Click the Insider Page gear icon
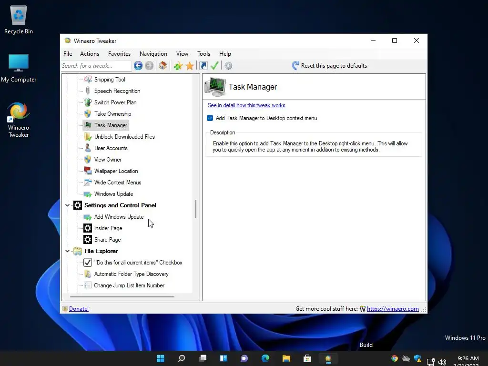 click(88, 228)
